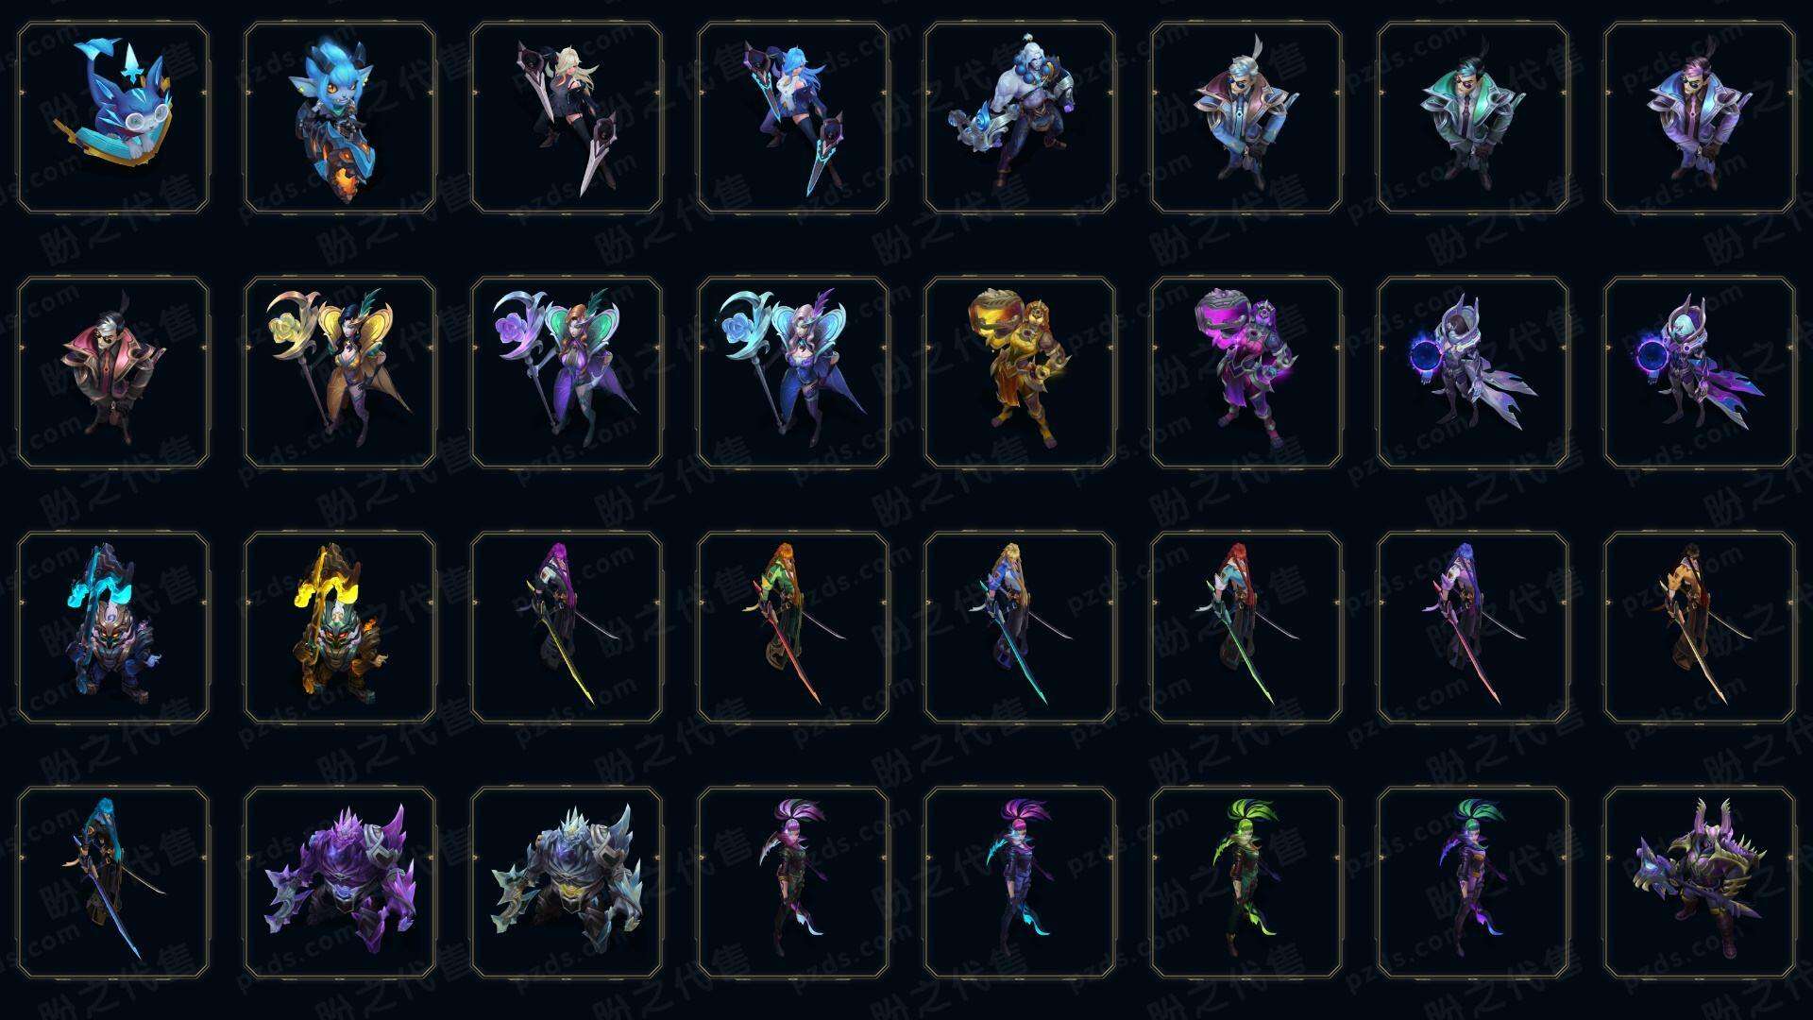Pick the blue-haired dual-blade woman skin
Viewport: 1813px width, 1020px height.
[x=793, y=117]
